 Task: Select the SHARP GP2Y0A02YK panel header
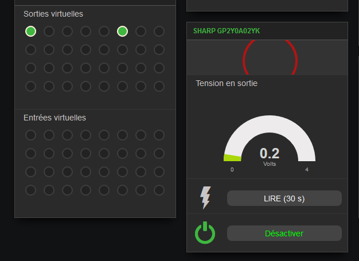point(267,31)
